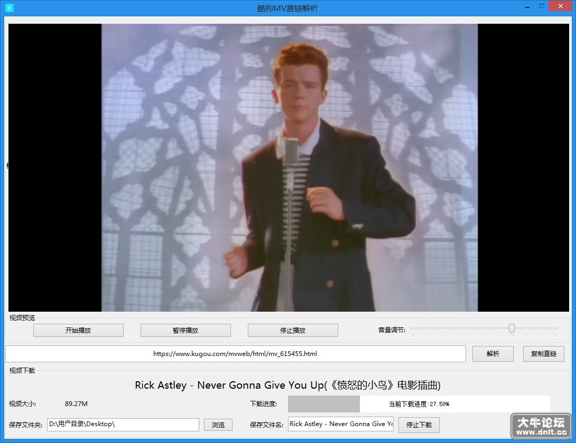Minimize the 酷狗MV直链解析 window
This screenshot has width=576, height=443.
pos(527,7)
